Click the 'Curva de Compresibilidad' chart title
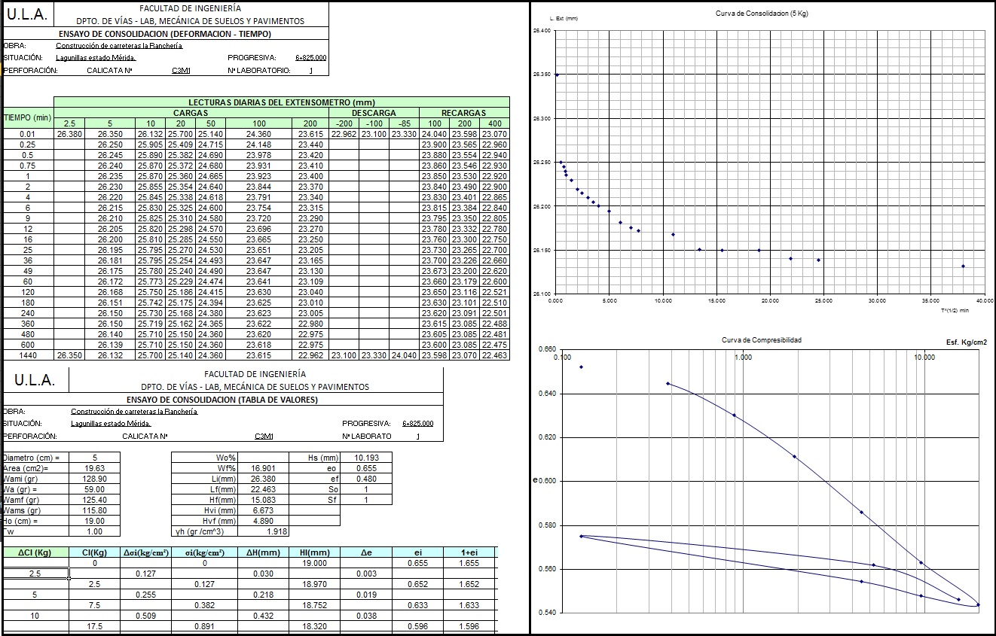 tap(762, 340)
